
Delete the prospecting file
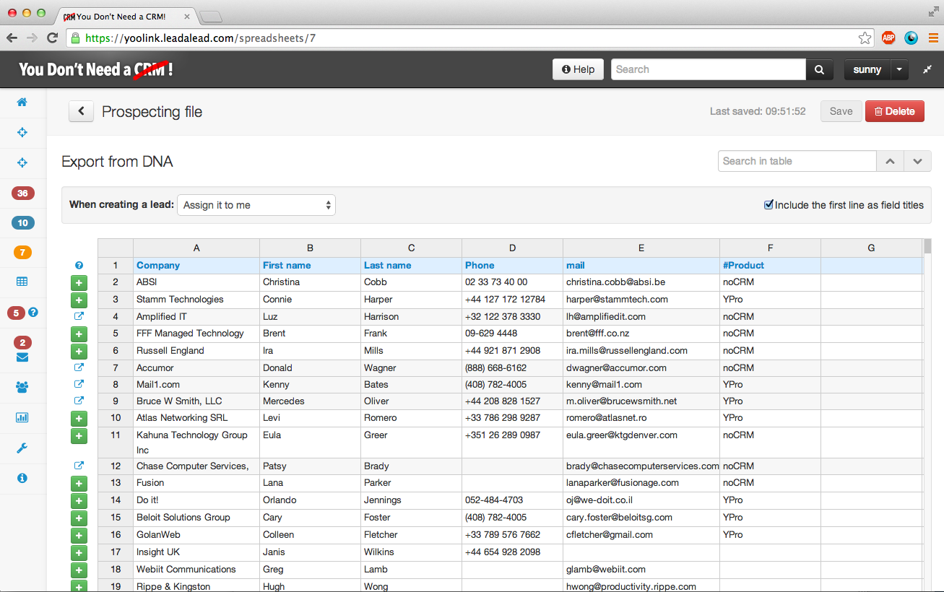[895, 111]
